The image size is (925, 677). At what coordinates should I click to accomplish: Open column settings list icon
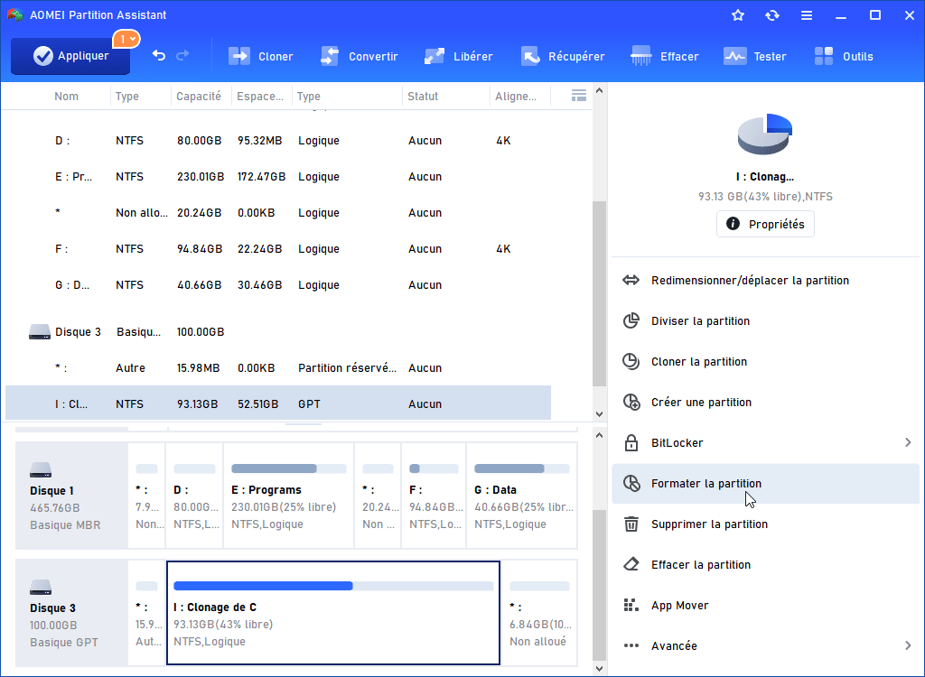coord(579,96)
